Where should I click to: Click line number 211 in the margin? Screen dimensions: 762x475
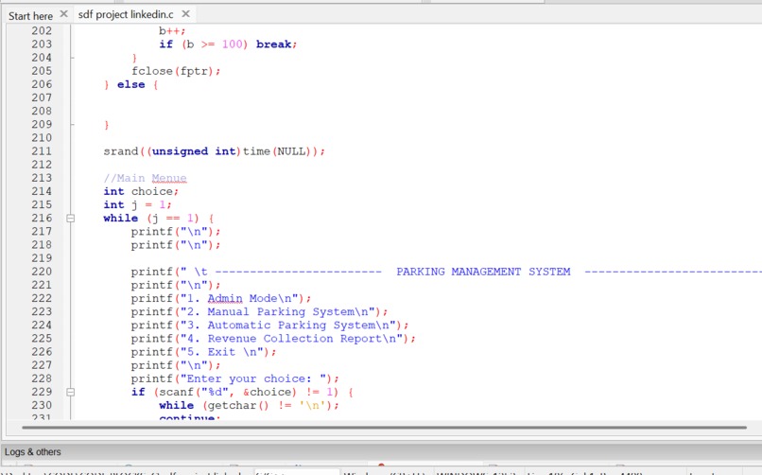[42, 151]
